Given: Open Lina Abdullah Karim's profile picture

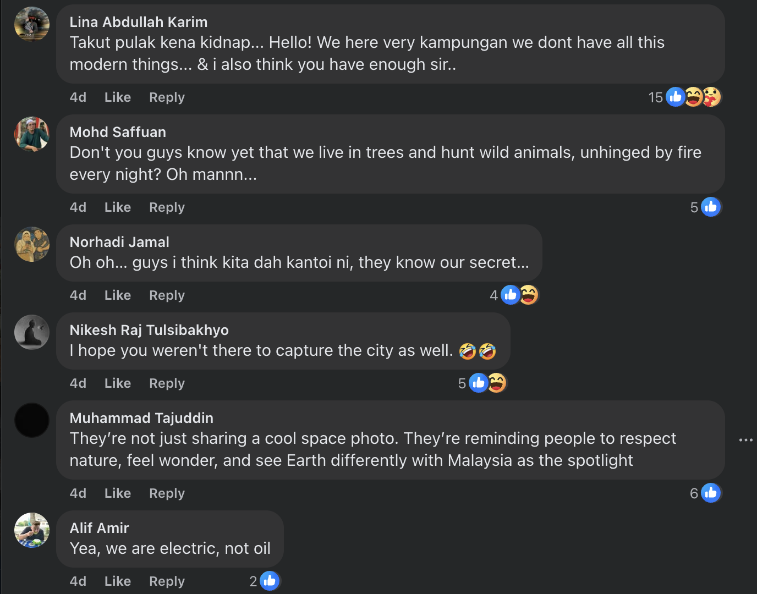Looking at the screenshot, I should click(32, 24).
